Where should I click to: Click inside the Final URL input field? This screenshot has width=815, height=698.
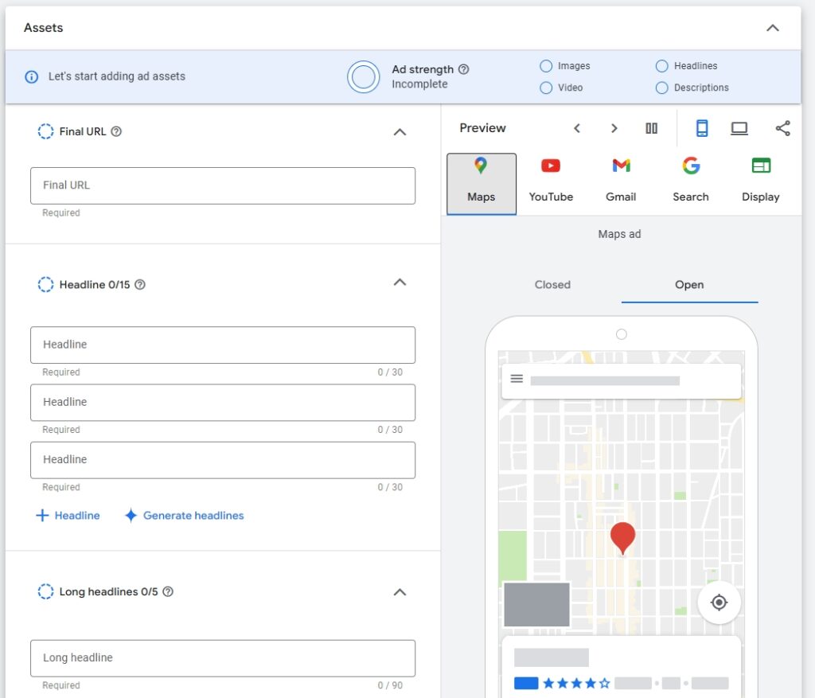pyautogui.click(x=223, y=185)
